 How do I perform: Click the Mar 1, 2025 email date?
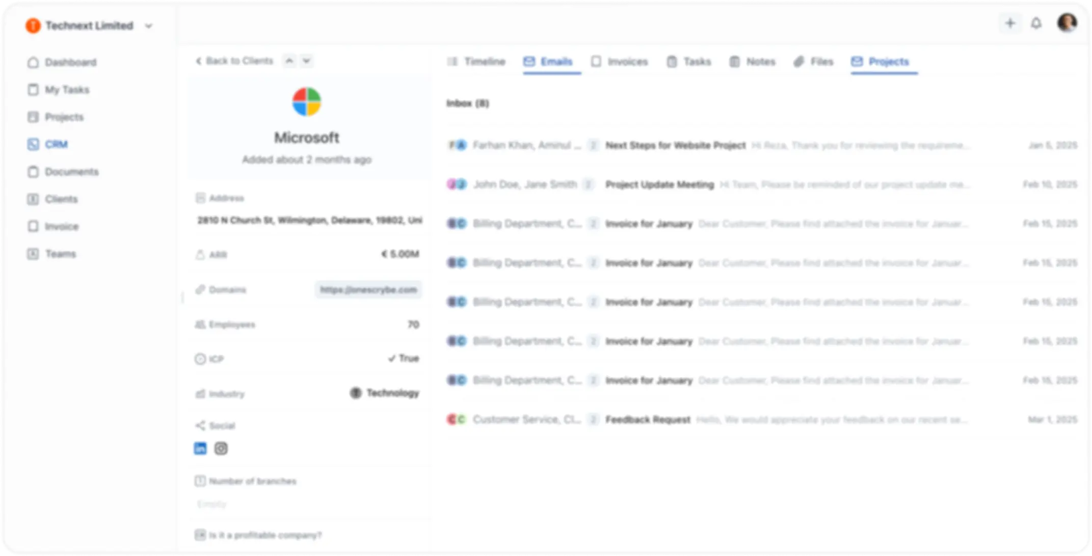1052,420
